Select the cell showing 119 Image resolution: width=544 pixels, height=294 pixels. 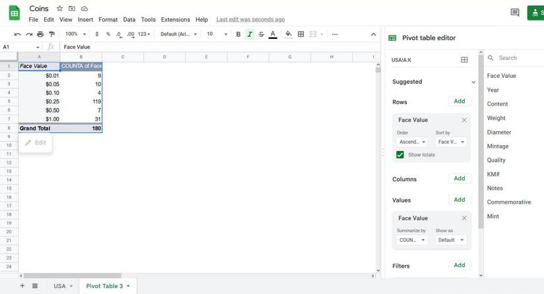click(81, 102)
